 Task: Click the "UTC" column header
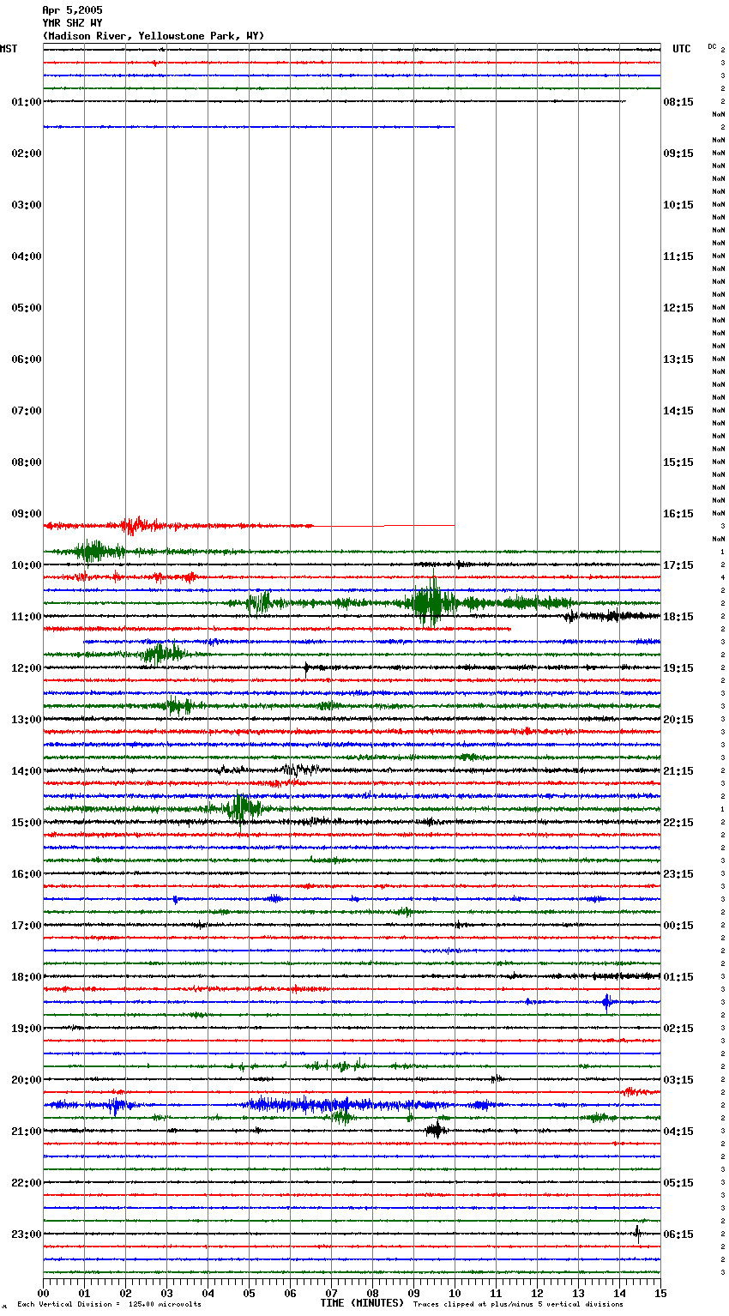tap(682, 49)
